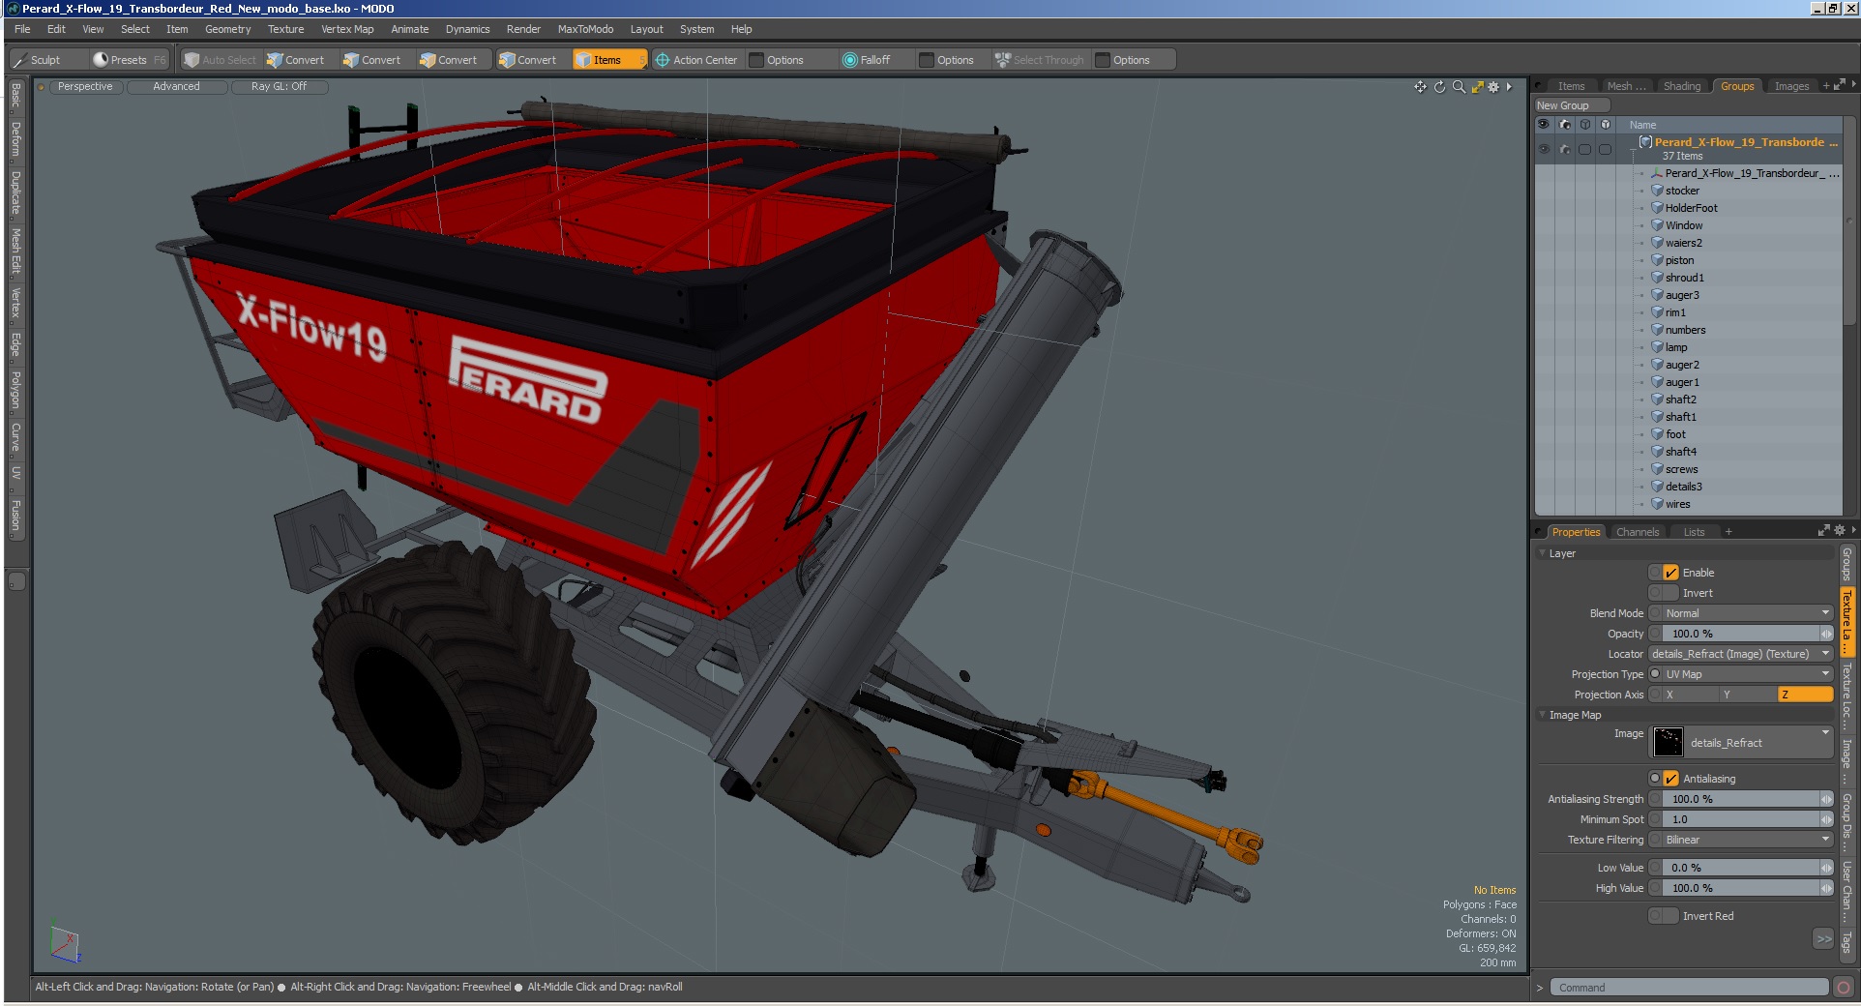Collapse the Image Map section
The image size is (1861, 1006).
(x=1542, y=715)
